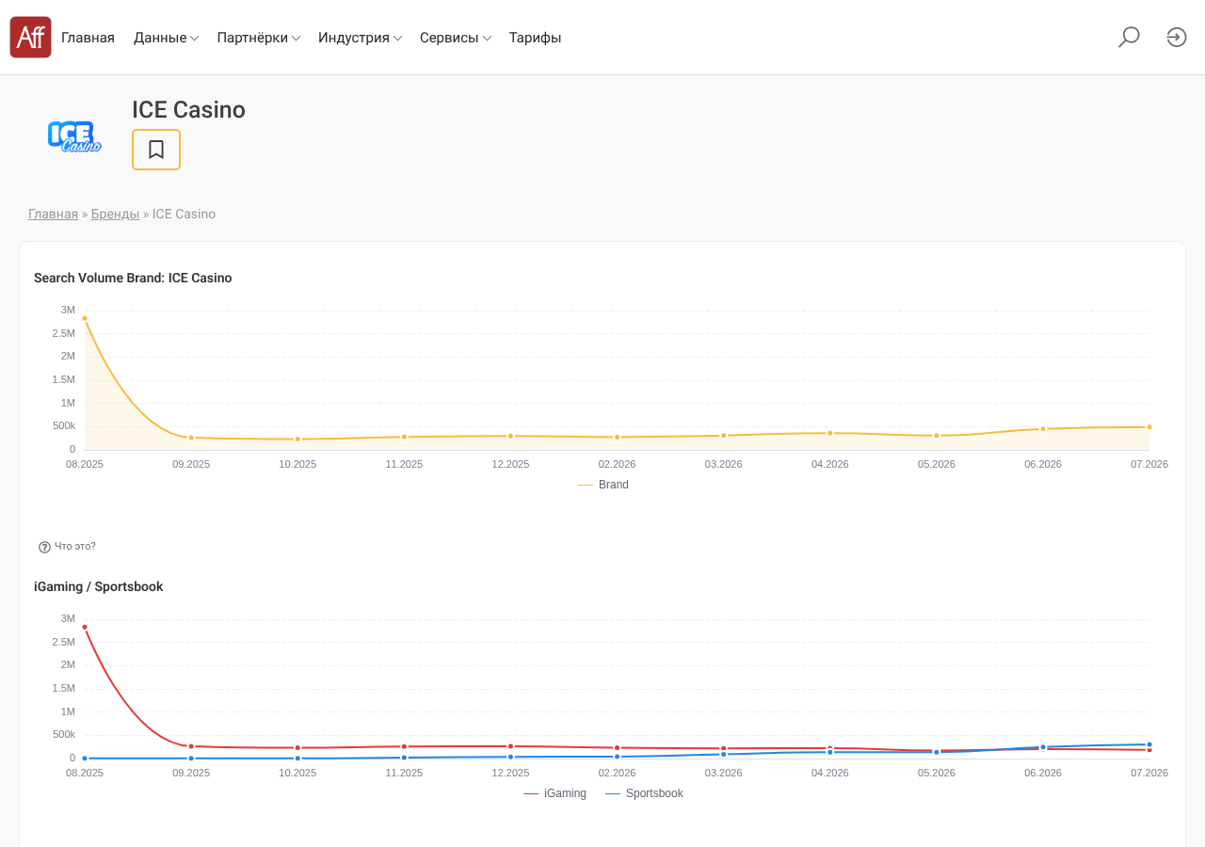Toggle the Brand series in the legend

click(x=603, y=485)
